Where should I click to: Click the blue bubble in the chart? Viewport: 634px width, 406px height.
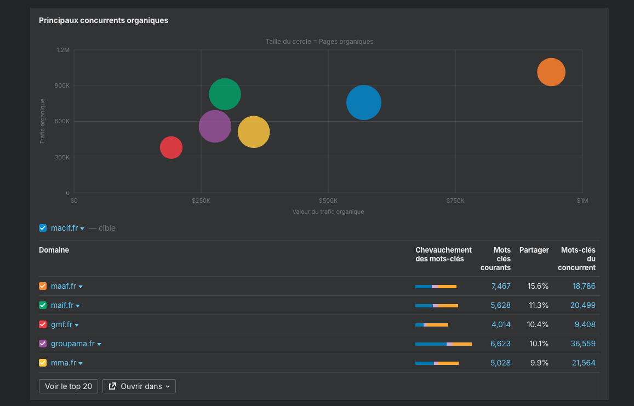click(363, 102)
